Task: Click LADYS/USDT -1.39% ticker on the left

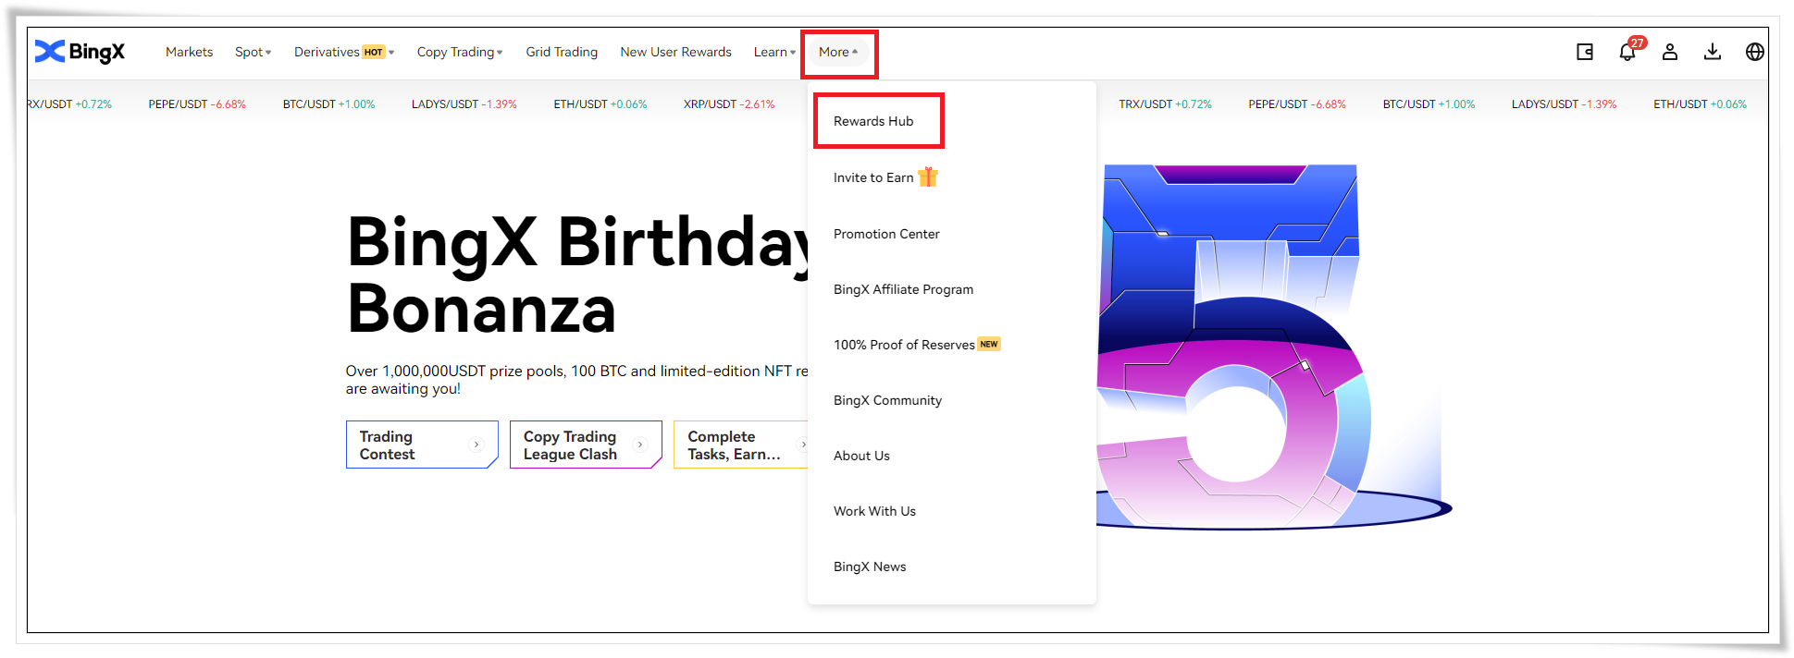Action: tap(464, 104)
